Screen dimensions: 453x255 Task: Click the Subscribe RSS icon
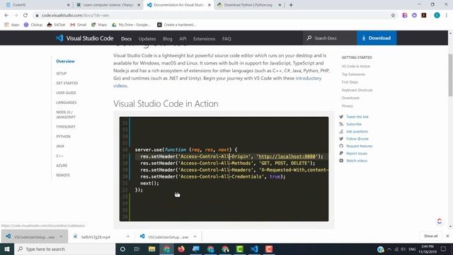pos(341,124)
